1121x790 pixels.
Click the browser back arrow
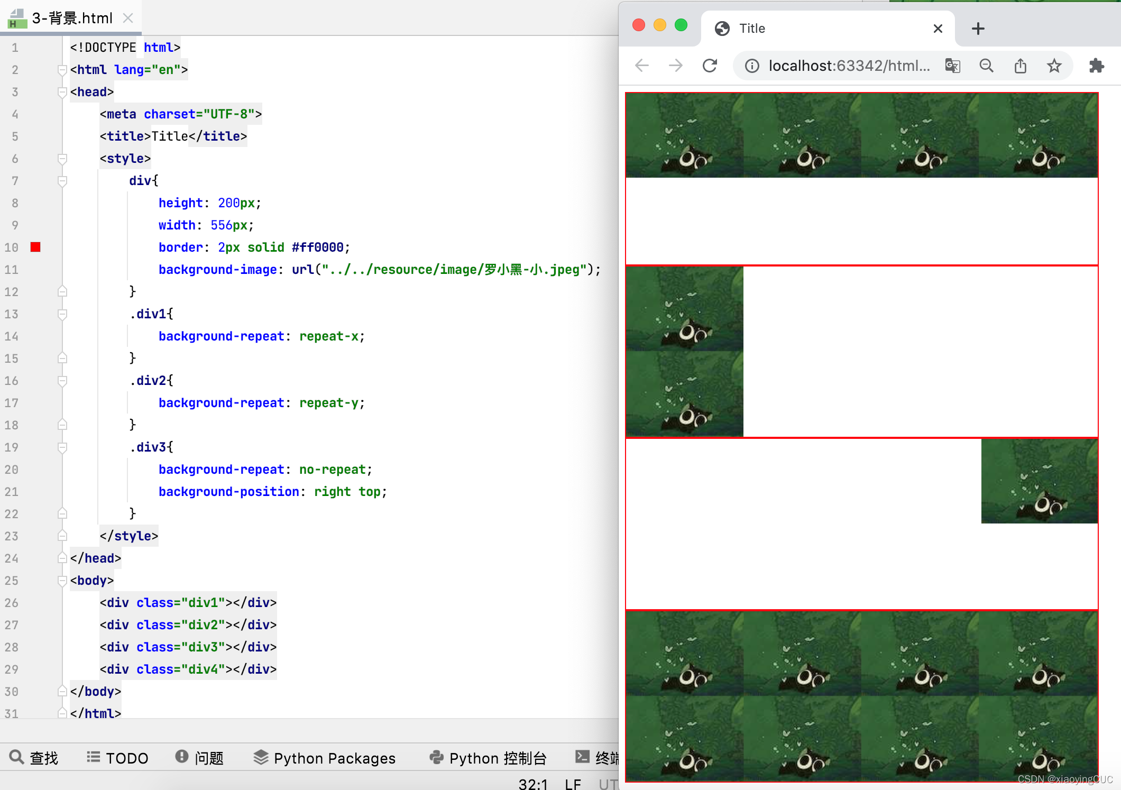642,66
